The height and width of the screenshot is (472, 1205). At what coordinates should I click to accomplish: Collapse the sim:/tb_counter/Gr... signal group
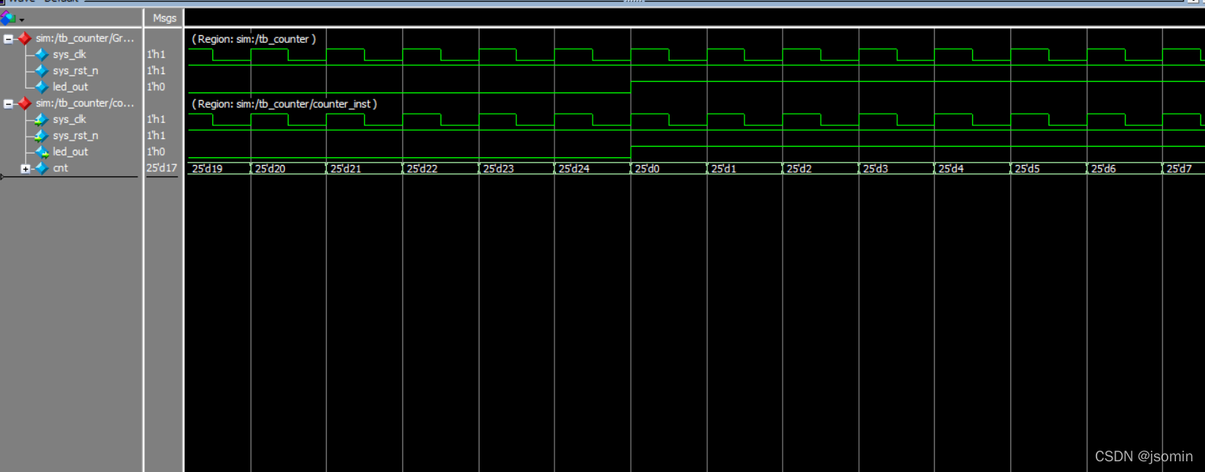pos(8,38)
